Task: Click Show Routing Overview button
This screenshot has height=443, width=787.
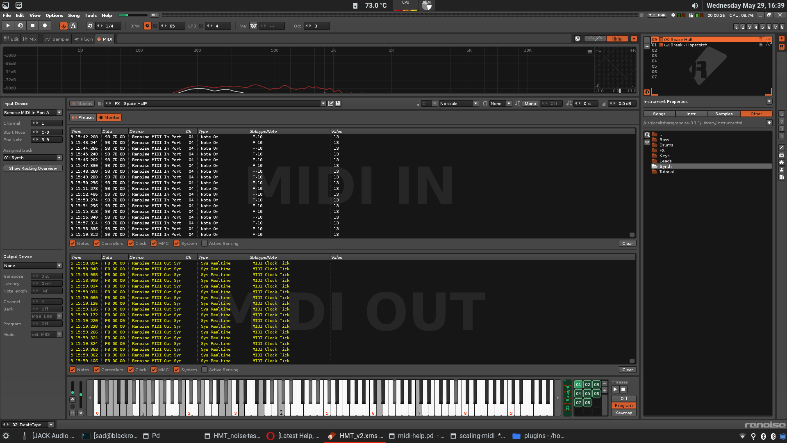Action: [x=33, y=168]
